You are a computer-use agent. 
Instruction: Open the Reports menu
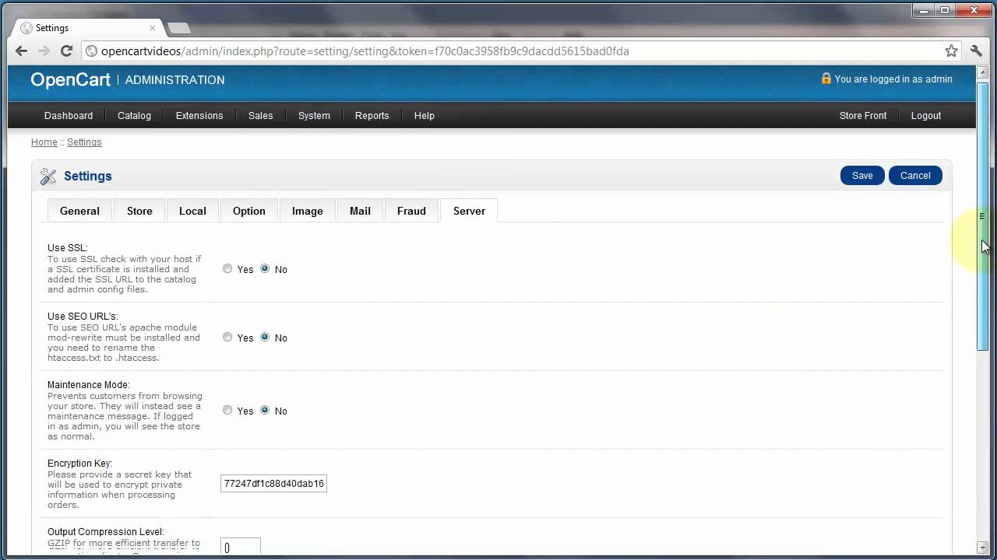click(x=372, y=115)
